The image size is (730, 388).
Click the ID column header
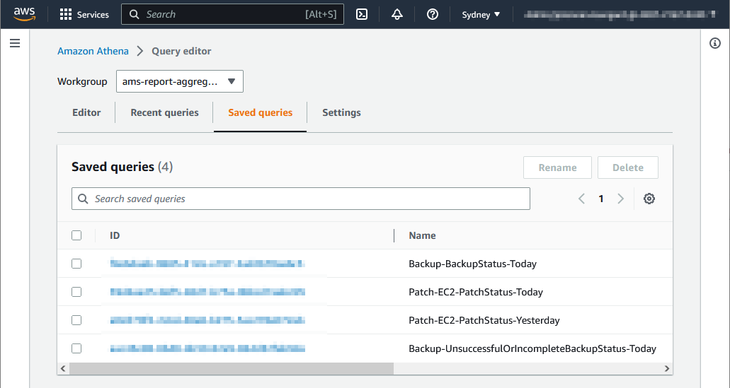click(115, 235)
